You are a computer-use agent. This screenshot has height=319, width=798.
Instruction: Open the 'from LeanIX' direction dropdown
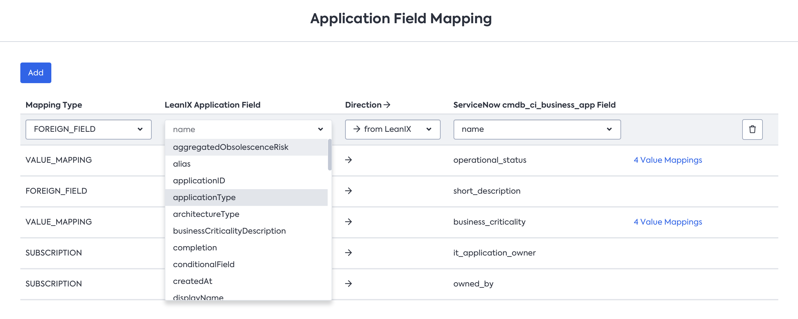pos(393,130)
